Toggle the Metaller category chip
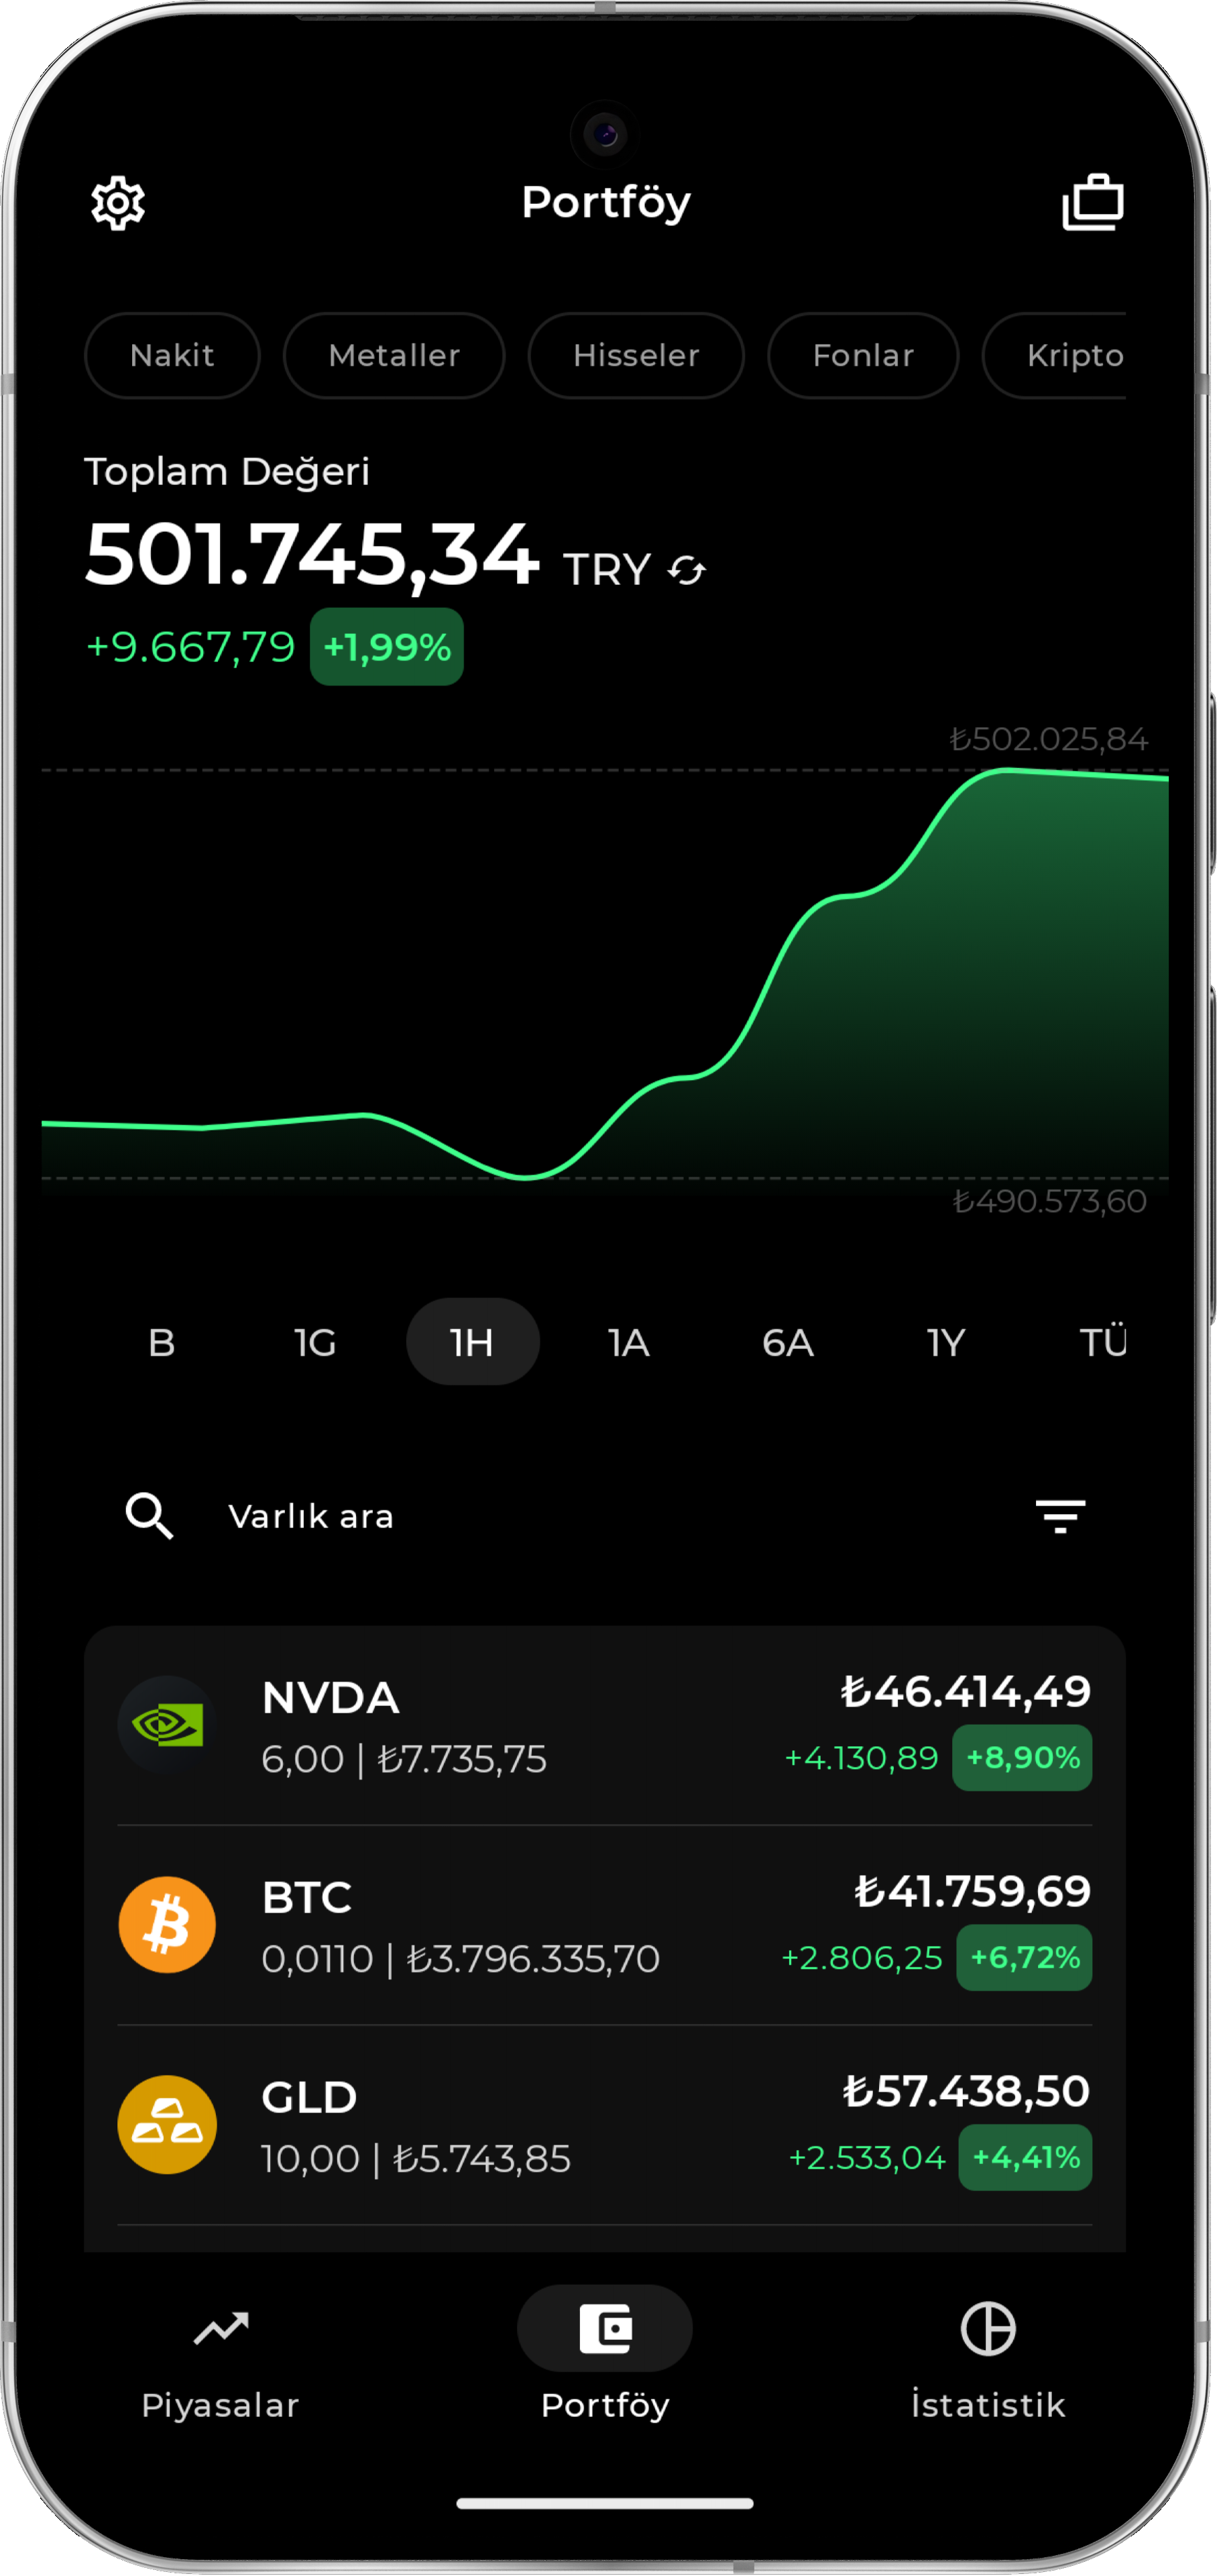1217x2576 pixels. tap(394, 356)
